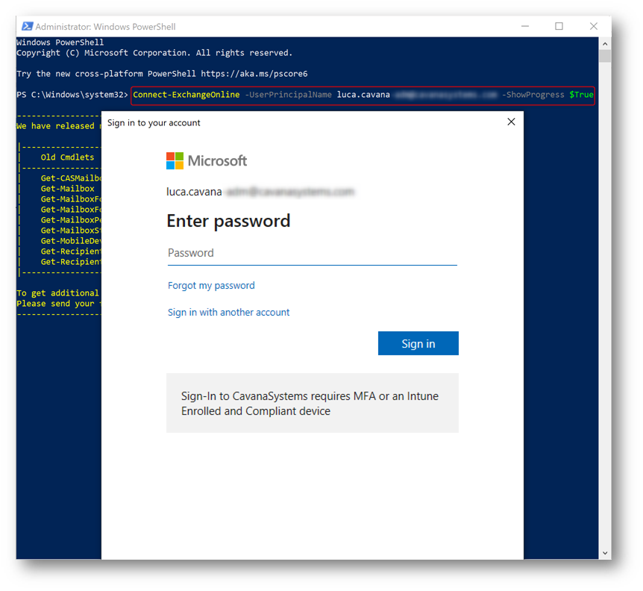
Task: Choose Sign in with another account
Action: 228,313
